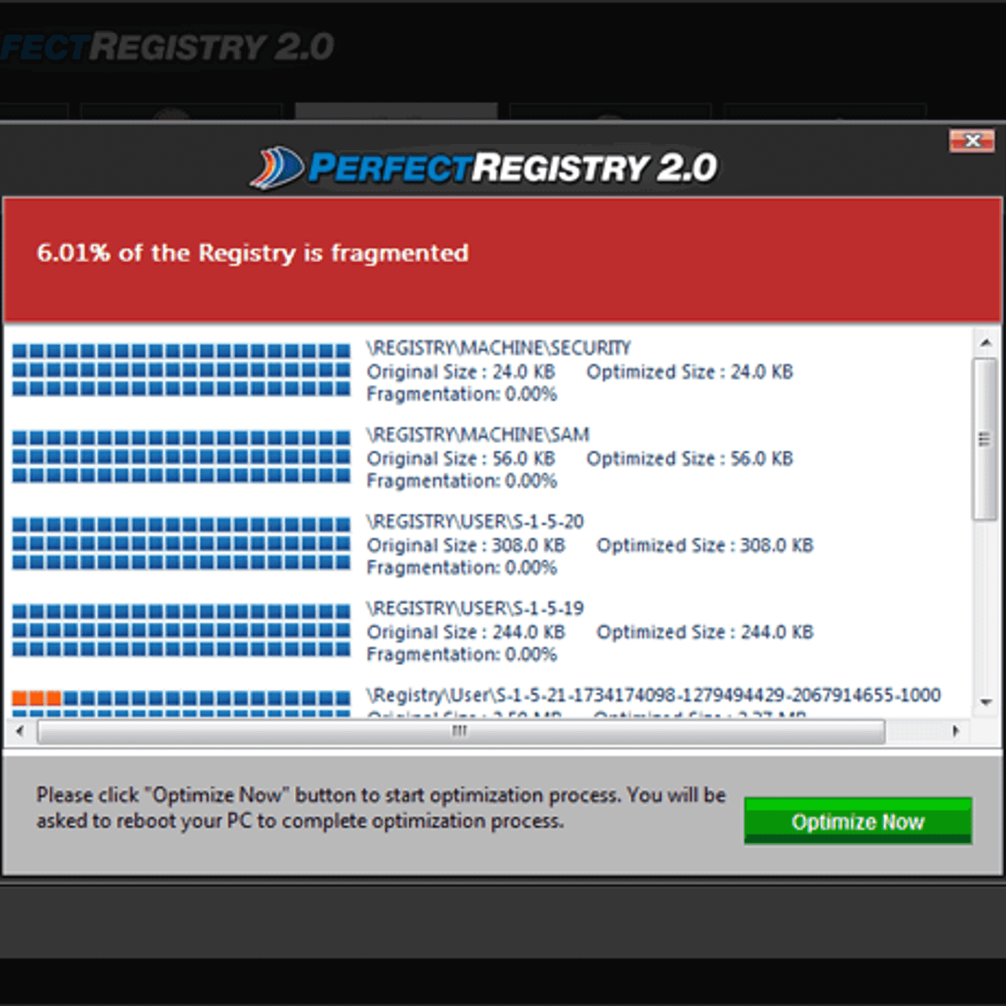Viewport: 1006px width, 1006px height.
Task: Close the fragmentation results dialog
Action: click(971, 141)
